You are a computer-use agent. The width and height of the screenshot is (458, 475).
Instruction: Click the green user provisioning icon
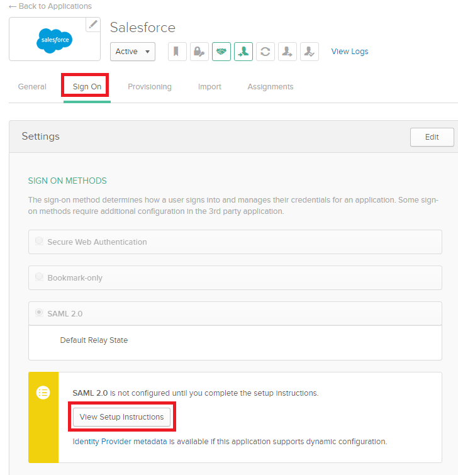(243, 52)
